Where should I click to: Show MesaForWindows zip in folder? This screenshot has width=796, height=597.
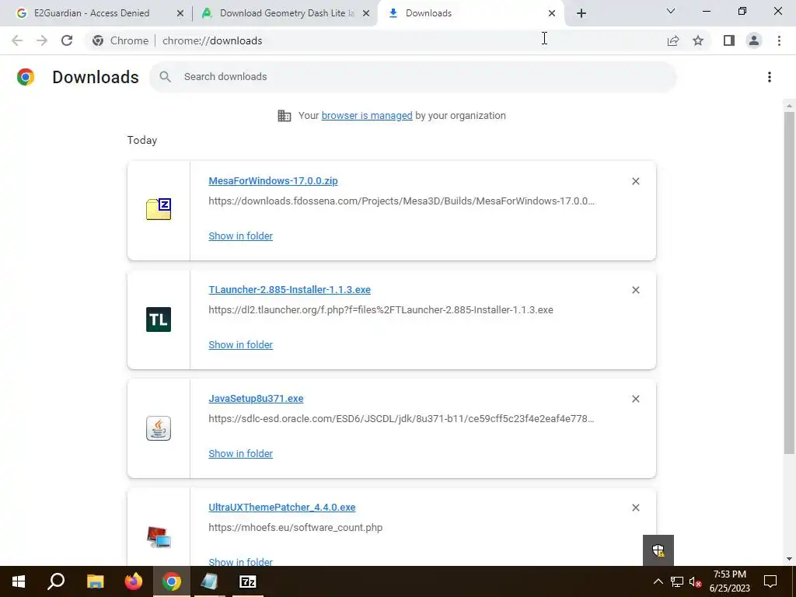(241, 236)
